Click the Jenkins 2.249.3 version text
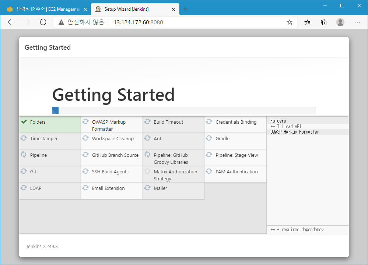 click(x=42, y=247)
